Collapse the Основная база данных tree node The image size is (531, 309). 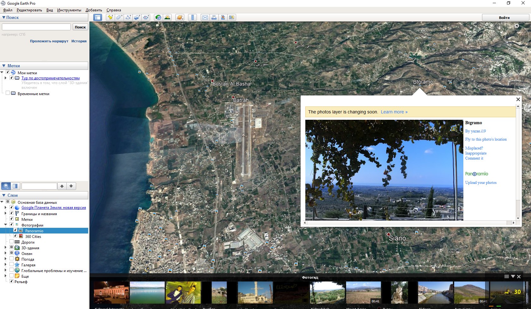[x=2, y=202]
